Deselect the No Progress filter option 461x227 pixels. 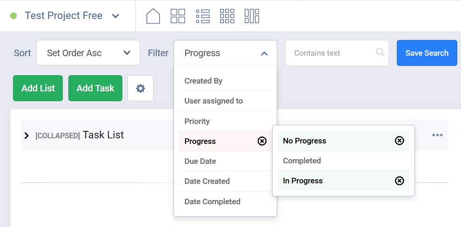[399, 141]
